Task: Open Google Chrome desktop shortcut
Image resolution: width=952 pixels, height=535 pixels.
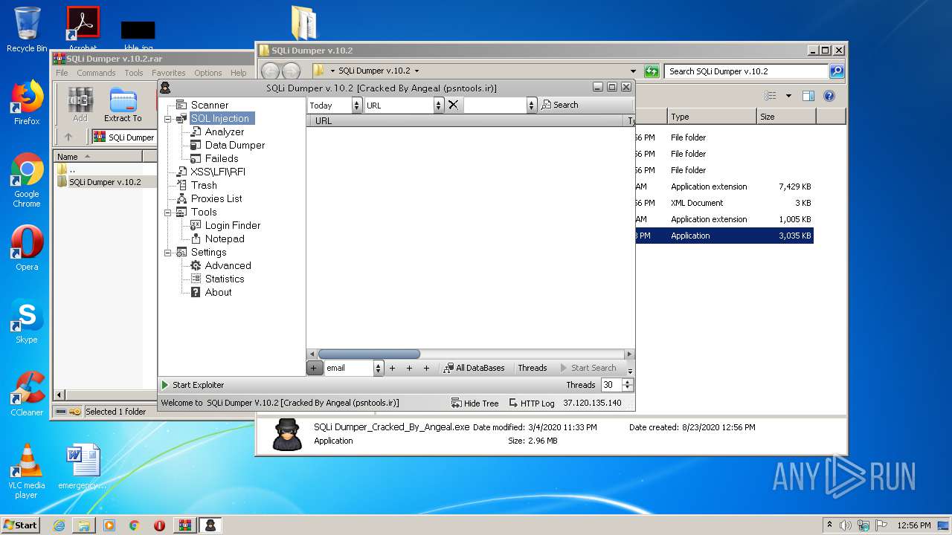Action: tap(27, 181)
